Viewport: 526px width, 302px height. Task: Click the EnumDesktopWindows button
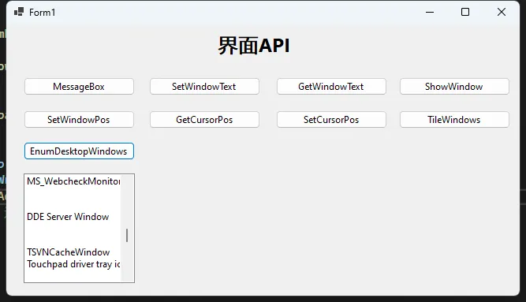click(79, 151)
